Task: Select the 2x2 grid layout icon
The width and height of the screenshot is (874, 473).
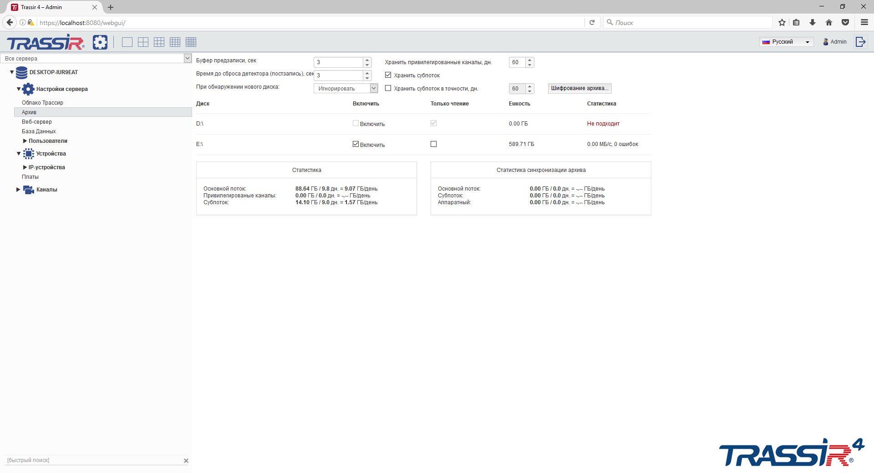Action: pos(143,42)
